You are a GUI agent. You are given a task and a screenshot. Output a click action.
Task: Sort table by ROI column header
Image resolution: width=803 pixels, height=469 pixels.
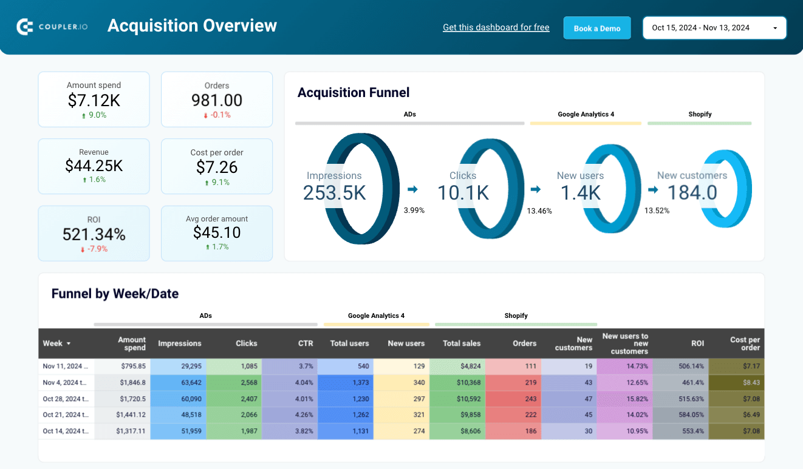pos(697,343)
